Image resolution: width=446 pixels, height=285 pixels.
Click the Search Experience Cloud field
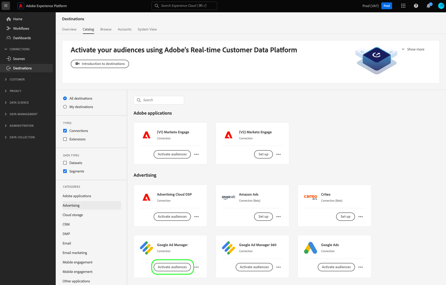(184, 6)
